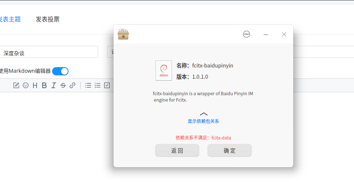Switch to 发表主题 tab
This screenshot has height=183, width=354.
tap(10, 19)
